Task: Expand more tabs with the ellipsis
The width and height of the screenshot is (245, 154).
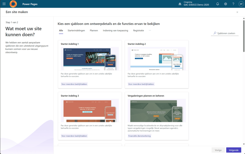Action: [x=150, y=30]
